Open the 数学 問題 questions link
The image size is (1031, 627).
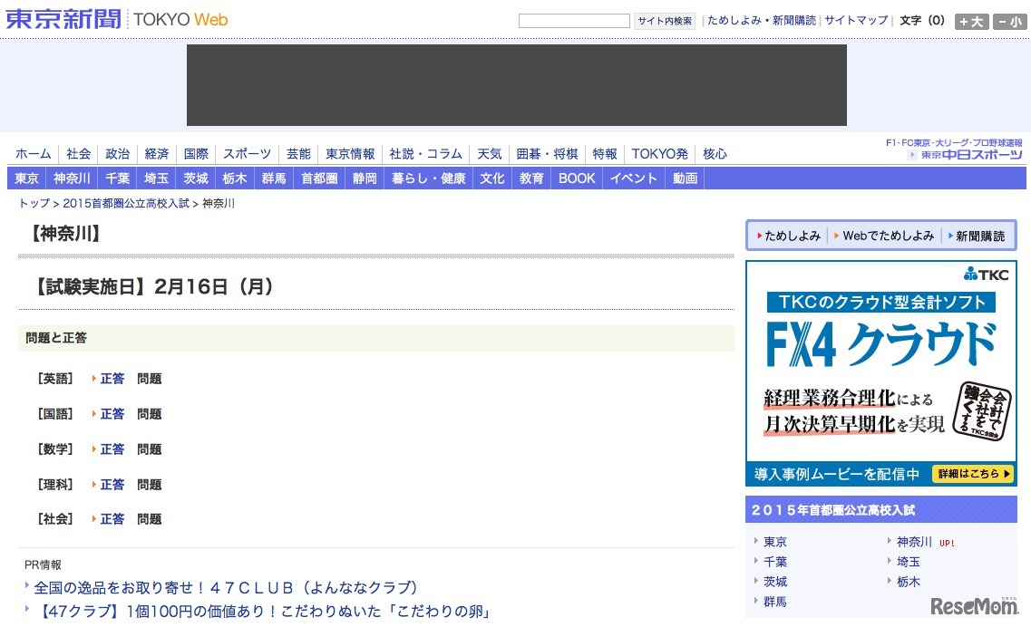coord(150,449)
